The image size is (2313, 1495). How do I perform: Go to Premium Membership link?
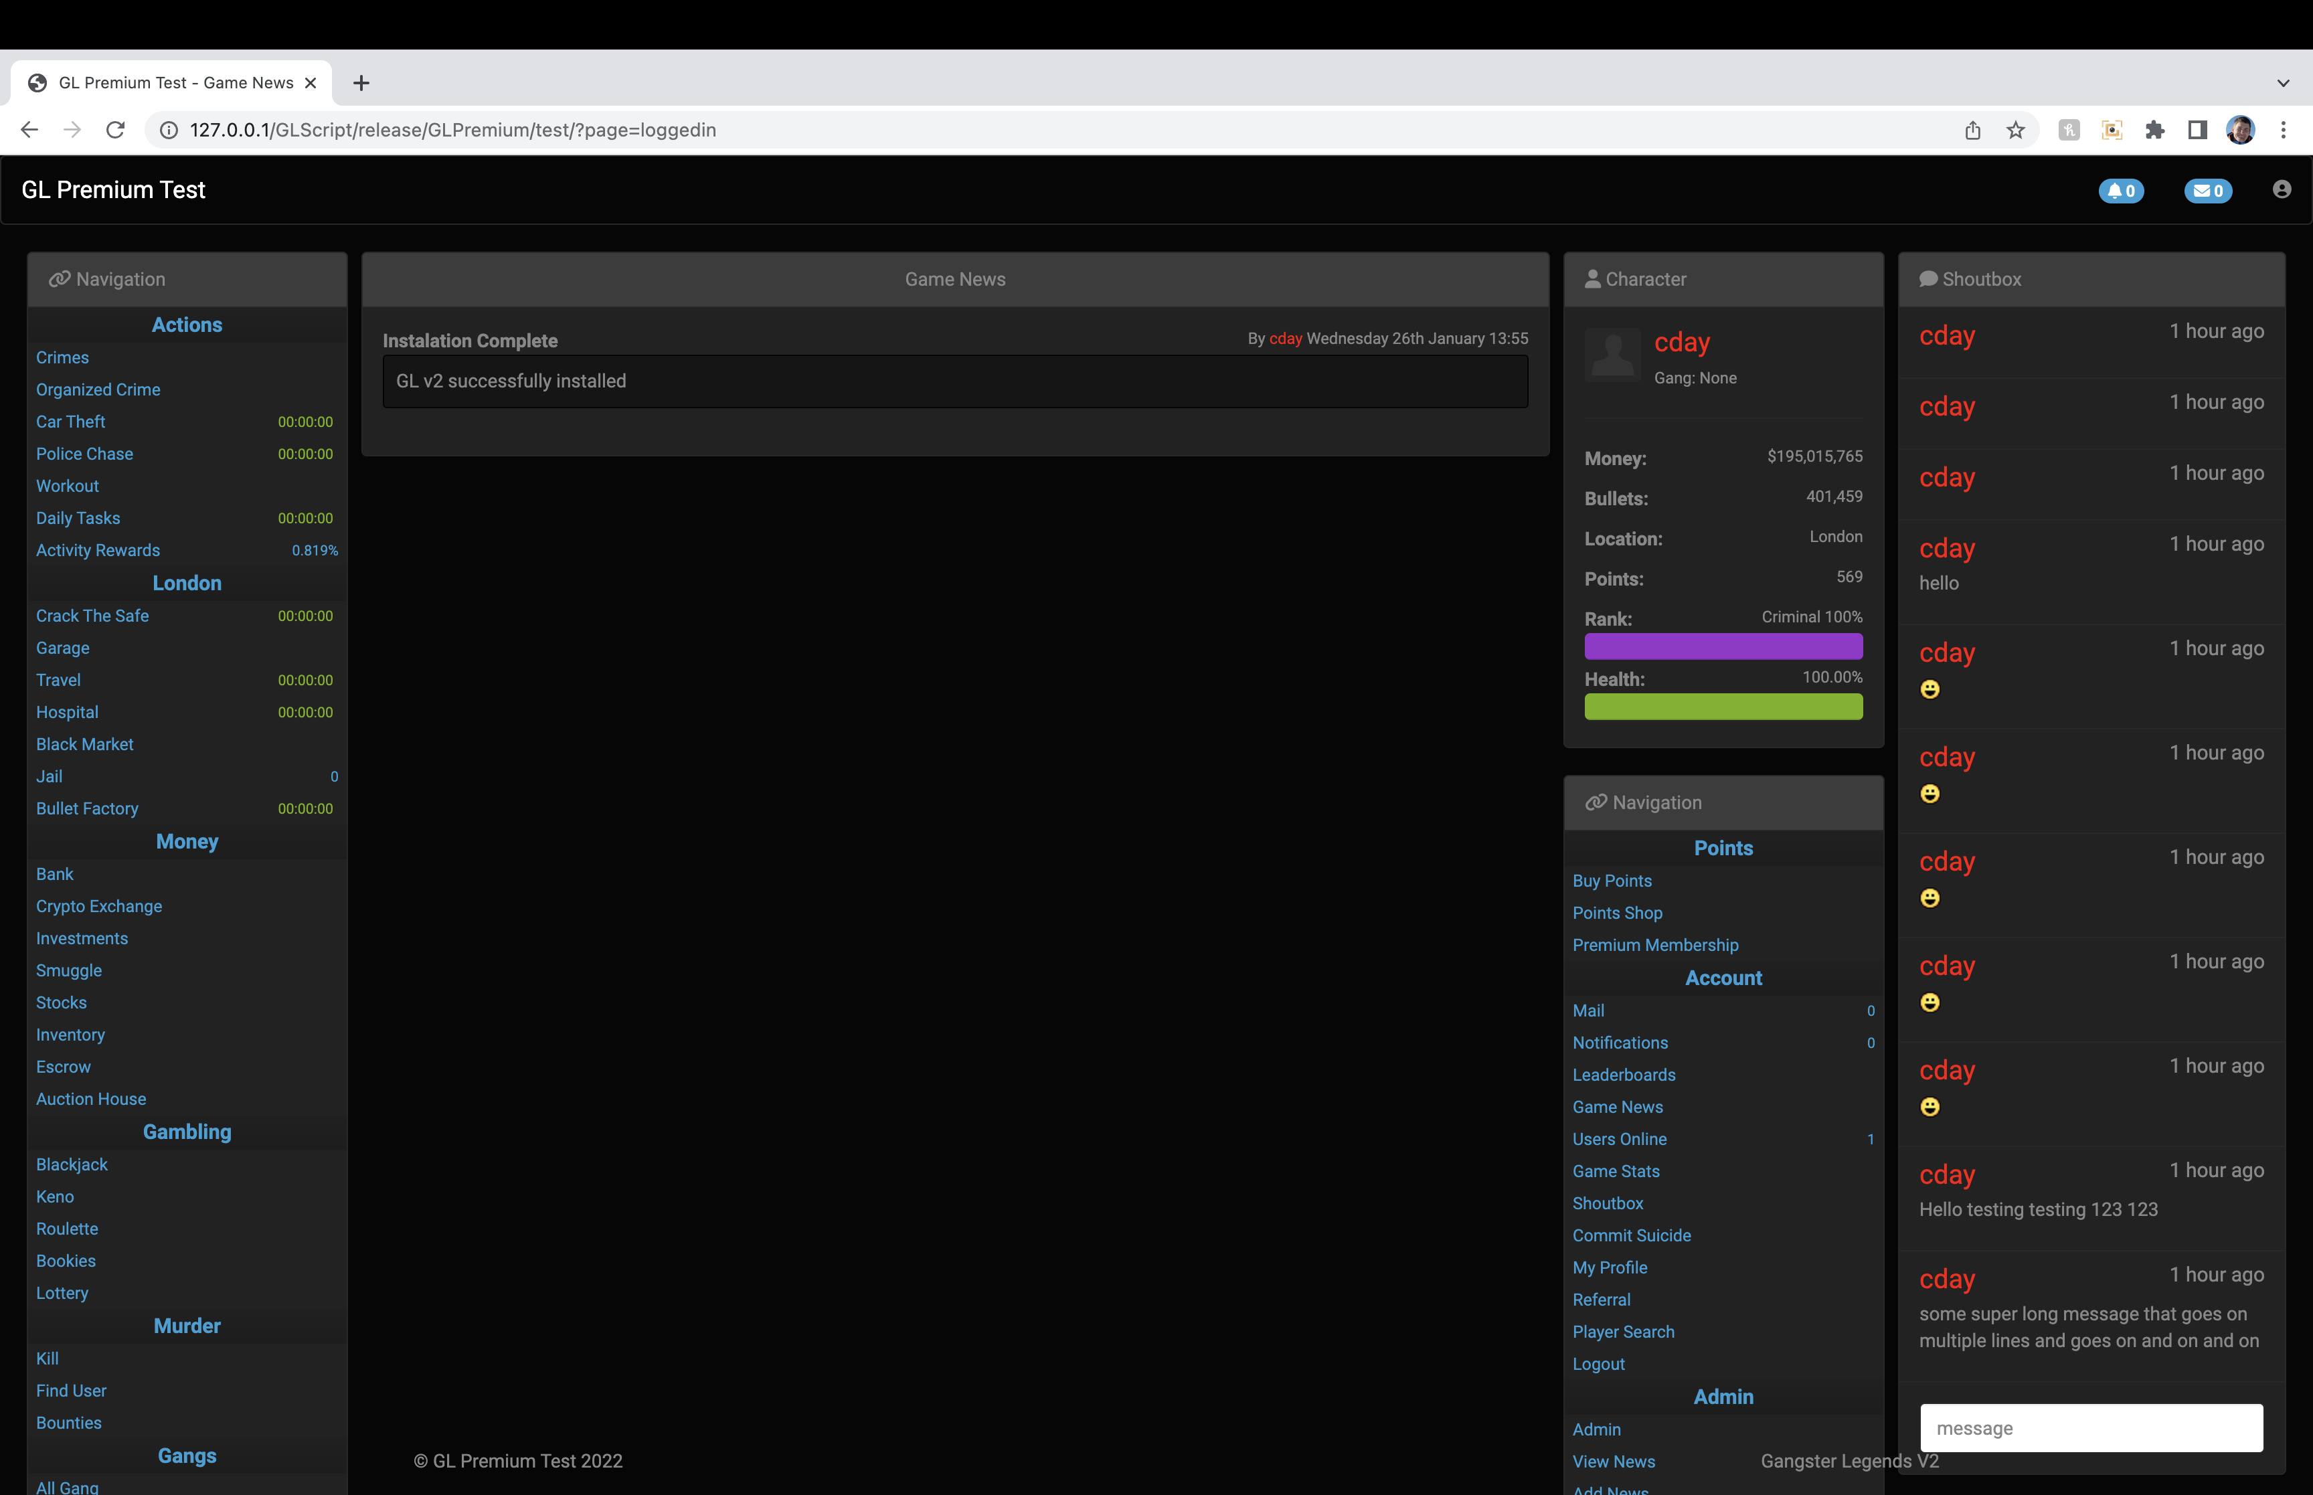click(1655, 944)
